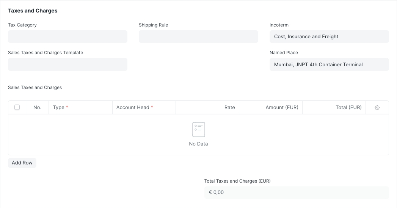Click the Sales Taxes and Charges table label
Image resolution: width=397 pixels, height=208 pixels.
pyautogui.click(x=35, y=88)
